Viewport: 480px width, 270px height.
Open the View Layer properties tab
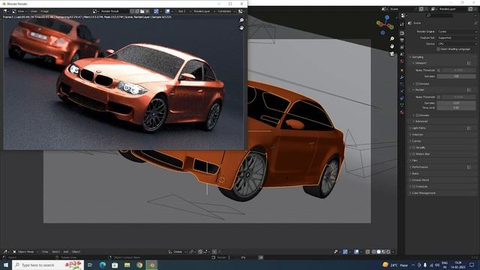[402, 47]
